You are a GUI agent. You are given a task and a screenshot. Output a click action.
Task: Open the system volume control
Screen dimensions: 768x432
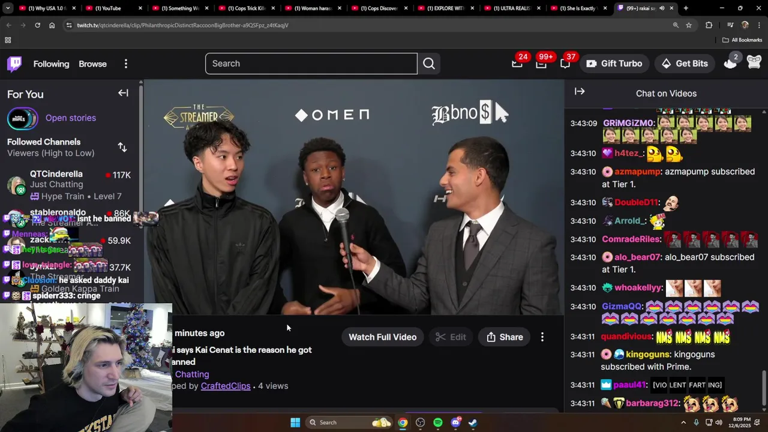click(718, 422)
